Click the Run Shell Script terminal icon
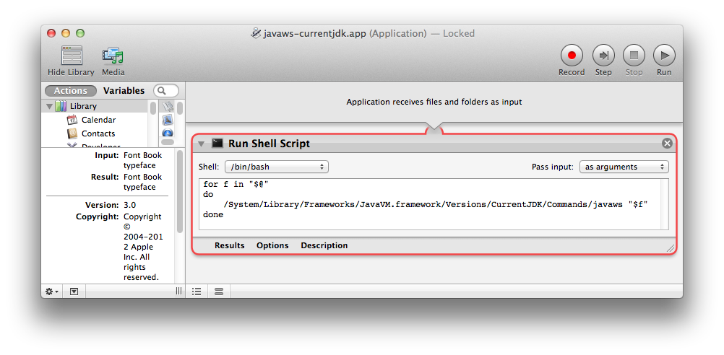The height and width of the screenshot is (355, 724). (x=217, y=144)
